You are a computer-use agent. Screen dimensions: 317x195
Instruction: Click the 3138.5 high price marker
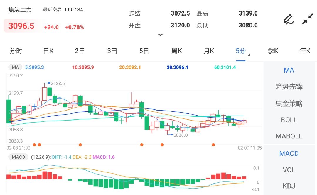[x=58, y=83]
